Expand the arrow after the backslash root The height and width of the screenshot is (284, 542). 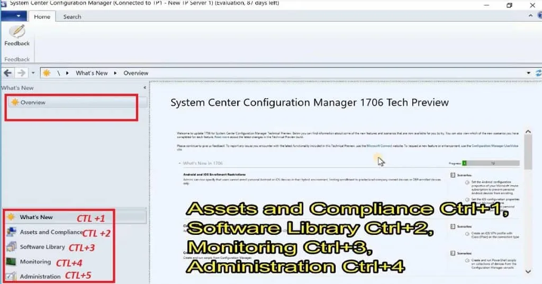[x=67, y=73]
